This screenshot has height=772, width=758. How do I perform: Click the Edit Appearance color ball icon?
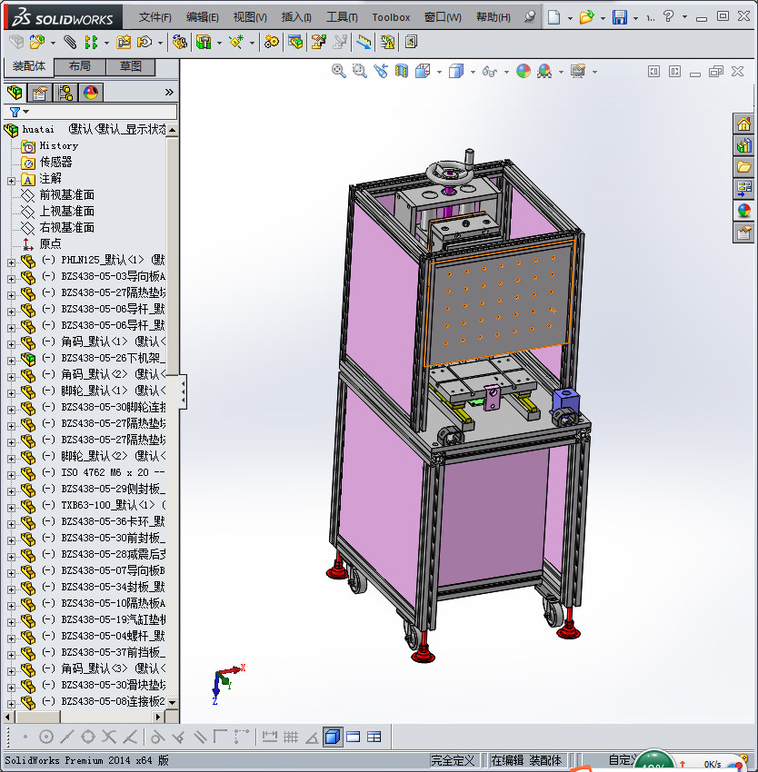pos(524,71)
